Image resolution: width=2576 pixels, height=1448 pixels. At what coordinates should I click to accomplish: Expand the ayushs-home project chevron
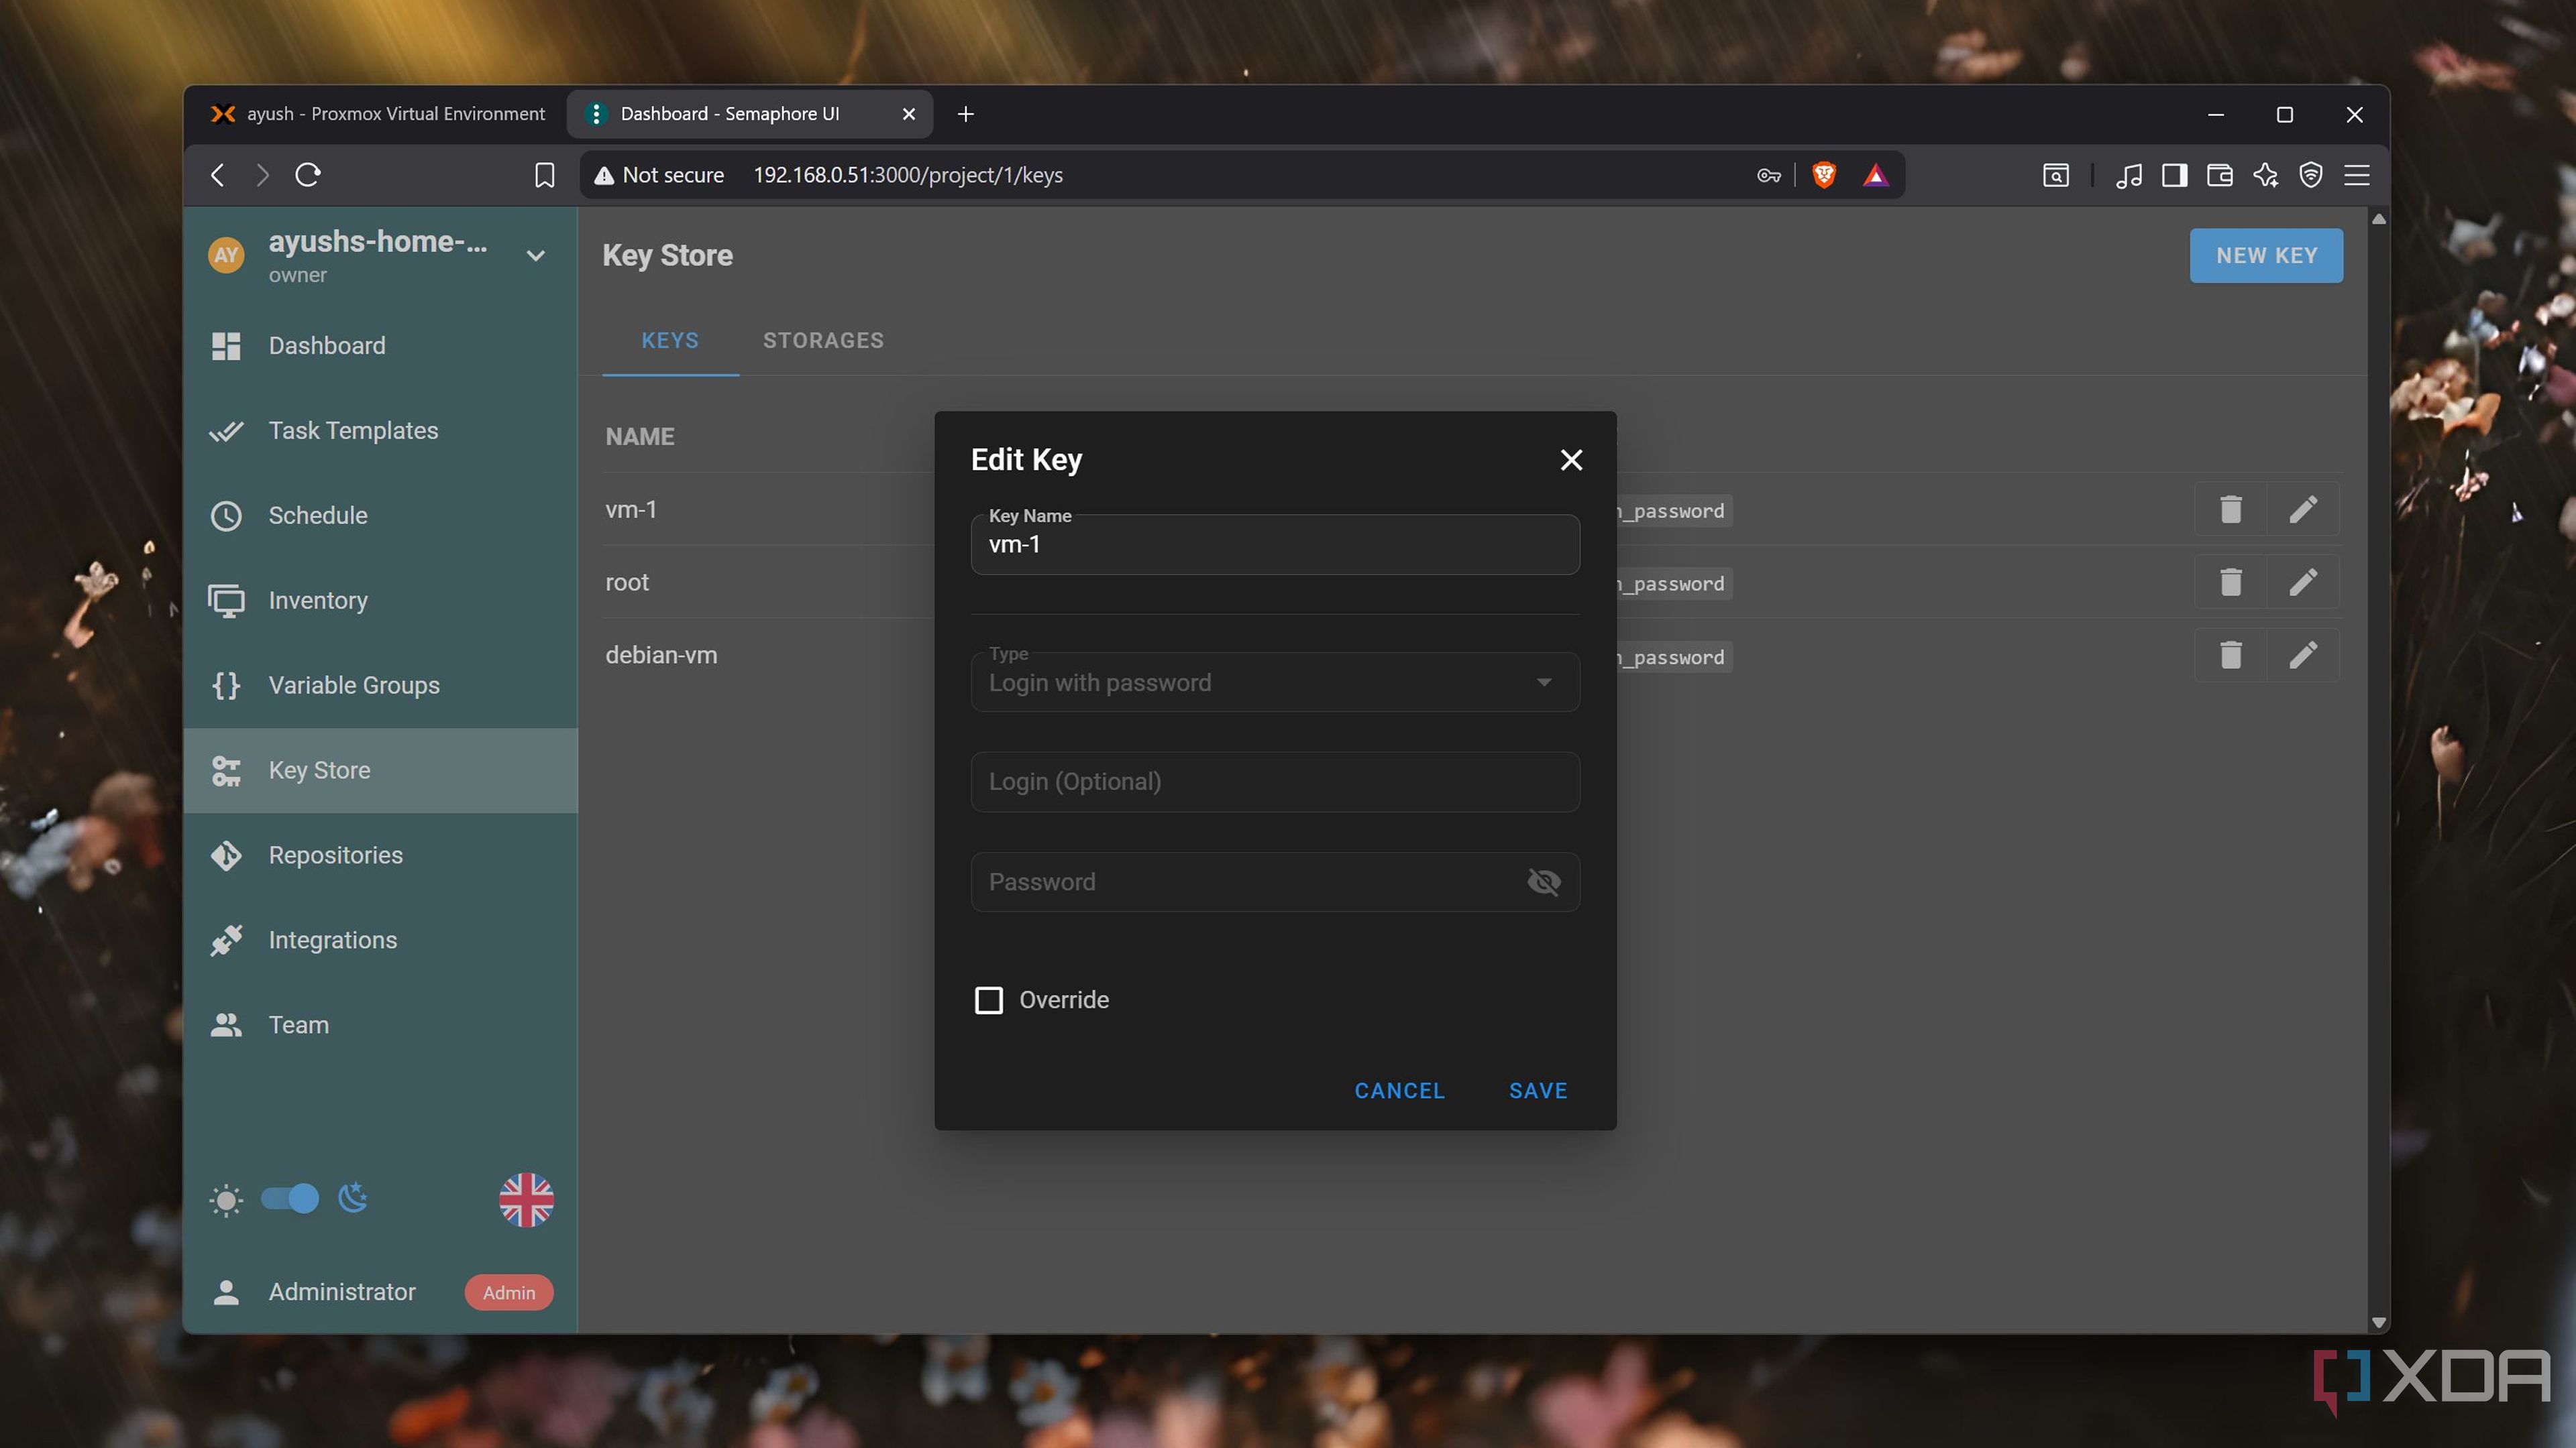click(536, 256)
